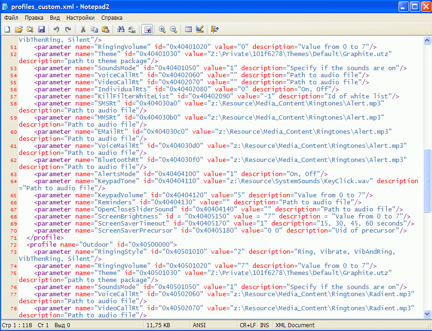Click 'SMSRt' parameter name on line 58
Viewport: 432px width, 331px height.
(x=107, y=104)
